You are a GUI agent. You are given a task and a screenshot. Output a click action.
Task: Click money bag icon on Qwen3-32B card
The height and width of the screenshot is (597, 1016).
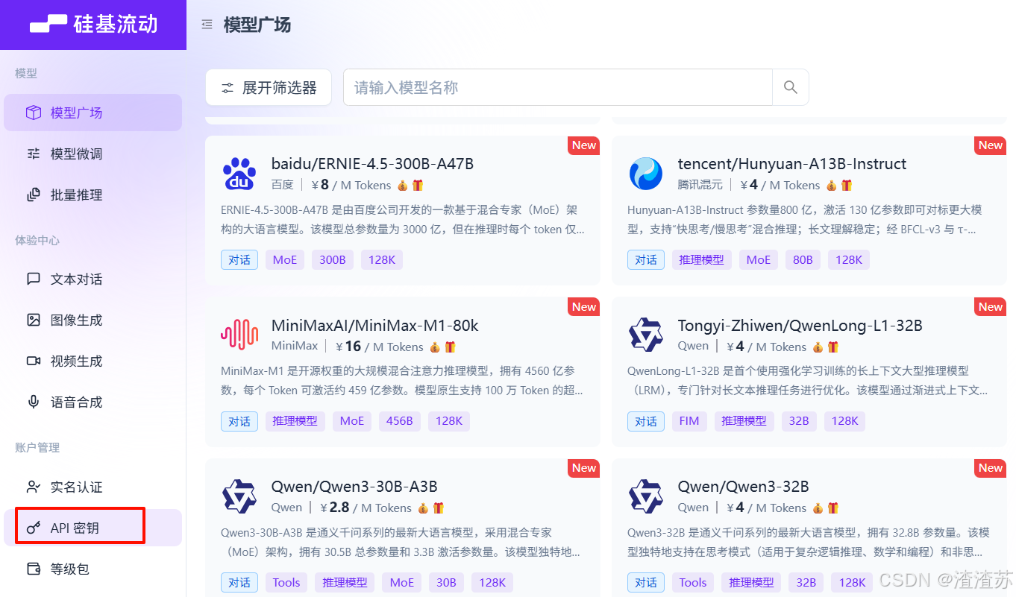[x=818, y=508]
